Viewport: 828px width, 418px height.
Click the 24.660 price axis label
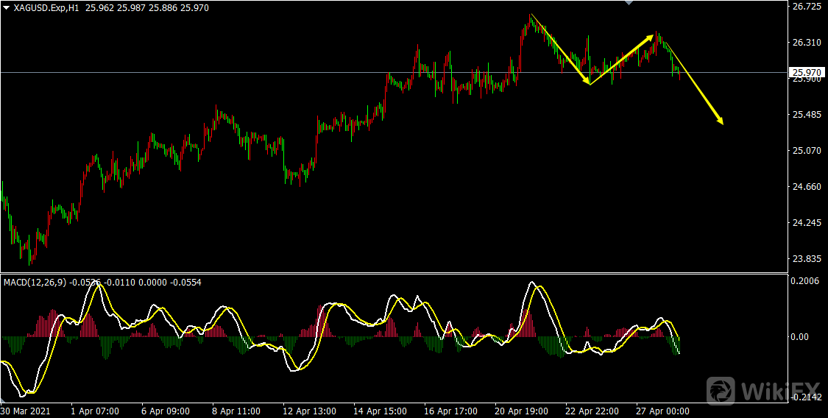pyautogui.click(x=806, y=187)
